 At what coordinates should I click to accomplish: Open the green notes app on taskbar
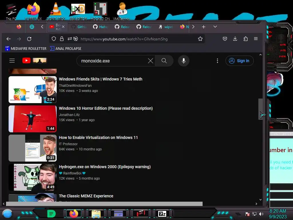pyautogui.click(x=52, y=214)
